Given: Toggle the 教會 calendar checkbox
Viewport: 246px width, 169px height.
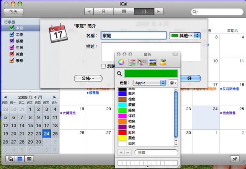Looking at the screenshot, I should [12, 54].
